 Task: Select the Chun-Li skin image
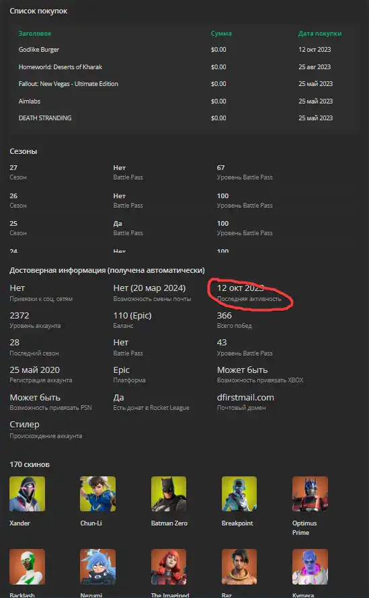tap(97, 493)
